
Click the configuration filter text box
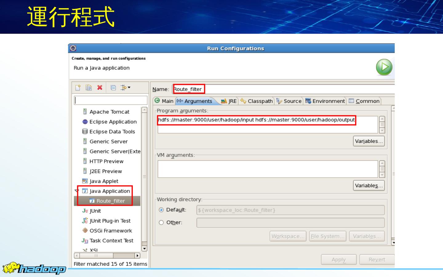[111, 100]
